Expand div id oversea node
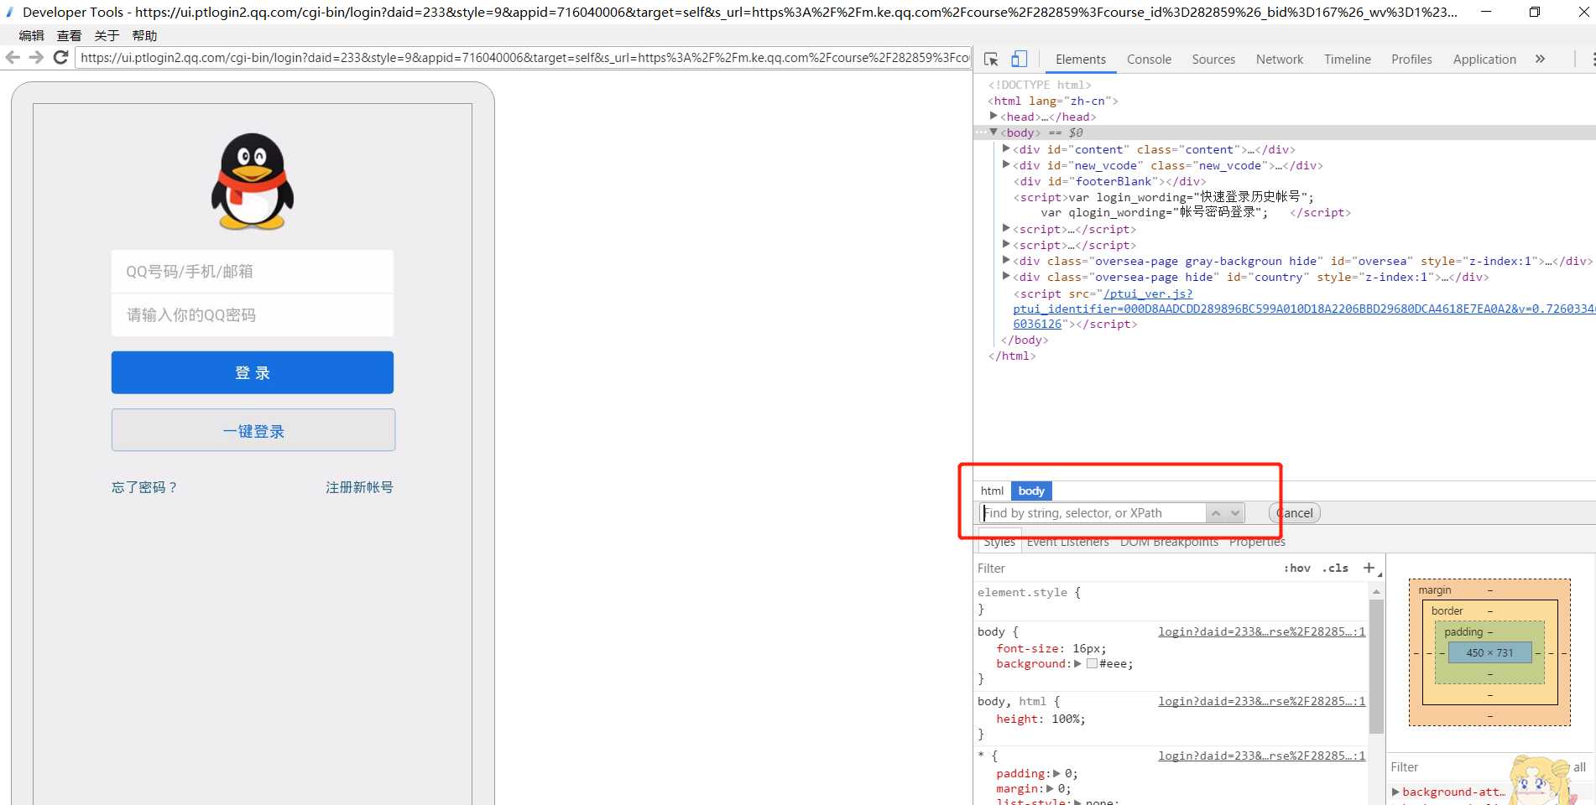The height and width of the screenshot is (805, 1596). [x=1006, y=260]
